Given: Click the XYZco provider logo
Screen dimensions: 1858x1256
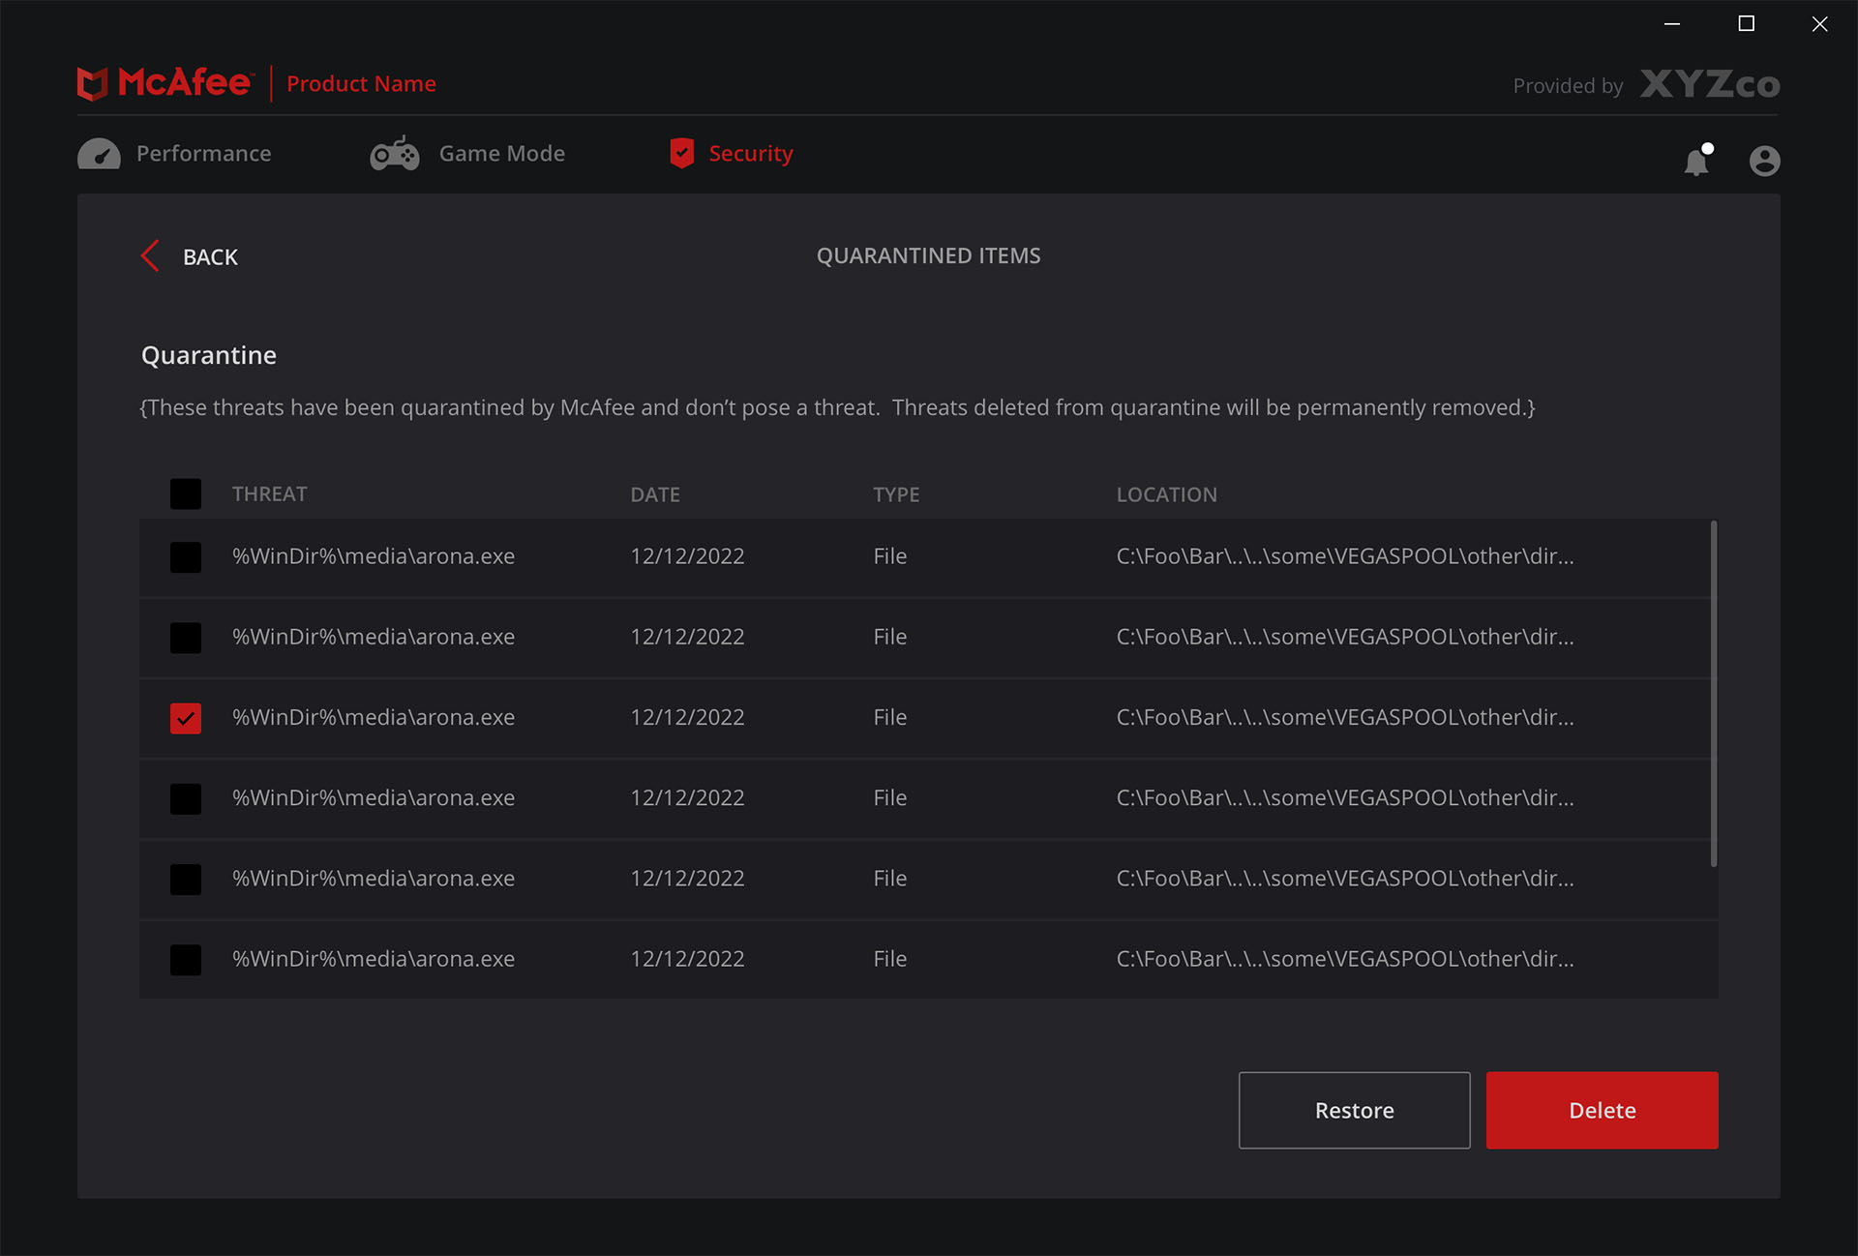Looking at the screenshot, I should pos(1710,85).
